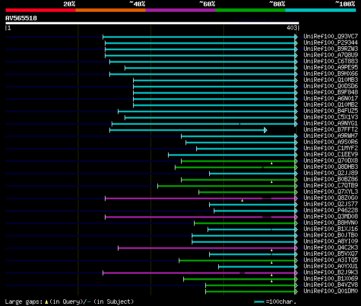Click the UniRef100_Q93VC7 hit label
361x306 pixels.
click(x=331, y=36)
